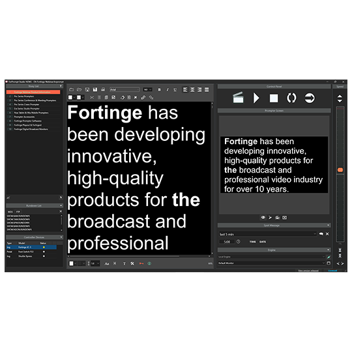Click the Aa text case icon in bottom toolbar
The width and height of the screenshot is (352, 352).
point(107,263)
